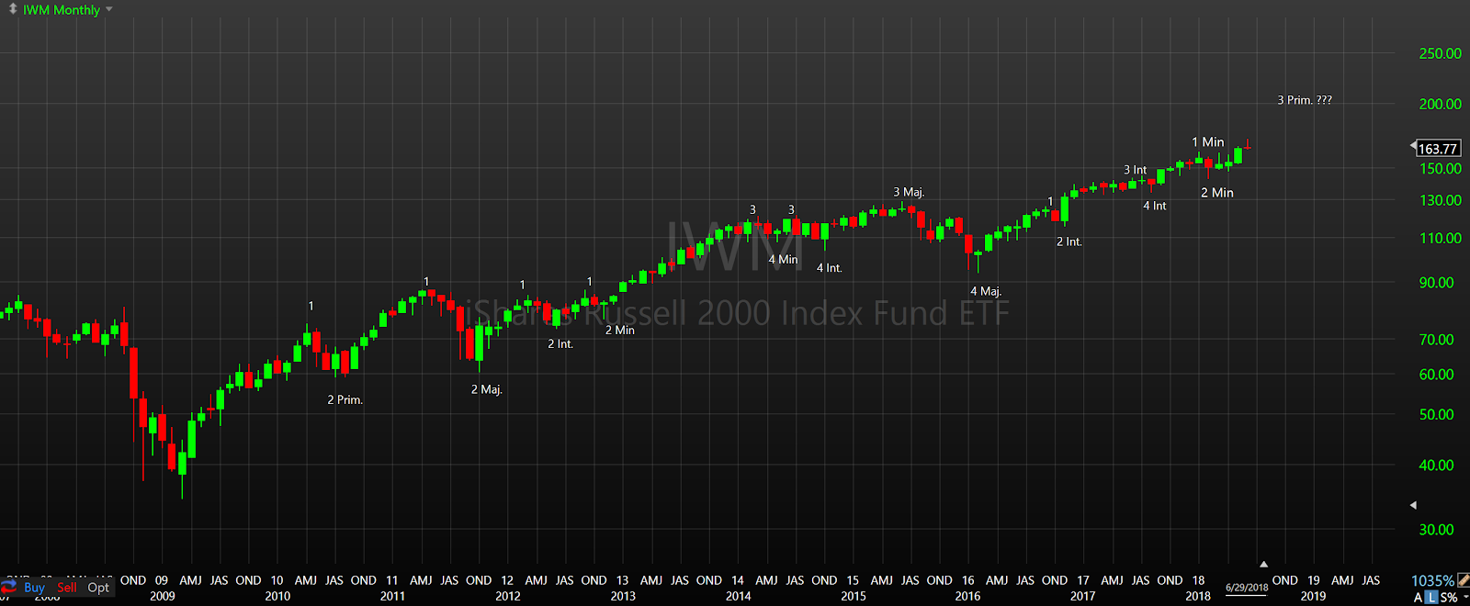The image size is (1470, 606).
Task: Click the Opt button
Action: point(98,587)
